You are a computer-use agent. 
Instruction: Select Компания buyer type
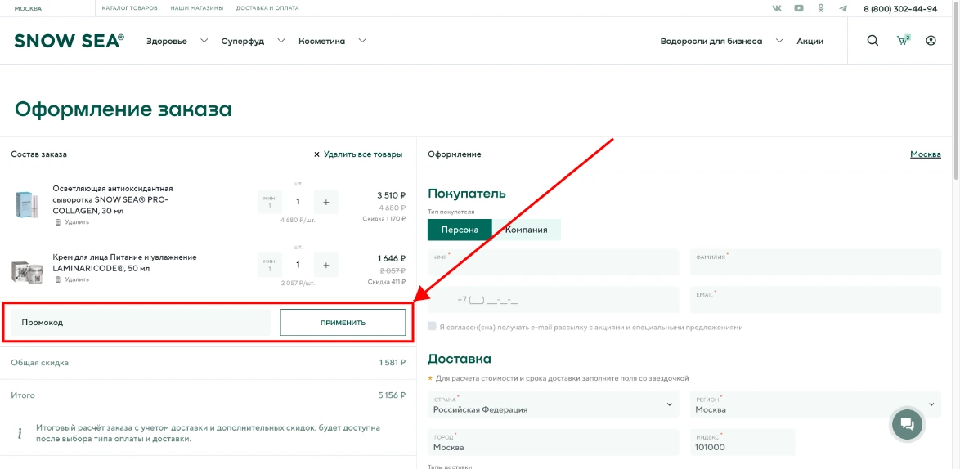click(x=527, y=230)
